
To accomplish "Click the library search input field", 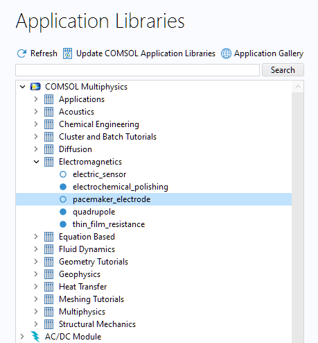I will click(x=137, y=70).
